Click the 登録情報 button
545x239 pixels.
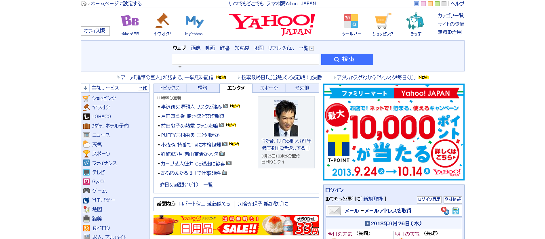tap(453, 199)
